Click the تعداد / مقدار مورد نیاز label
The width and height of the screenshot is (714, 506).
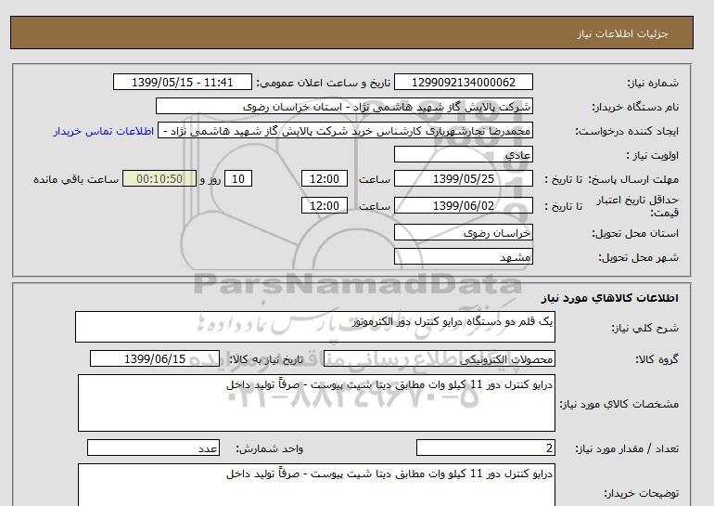tap(627, 448)
